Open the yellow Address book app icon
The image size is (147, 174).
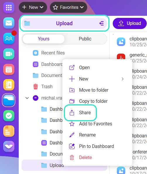click(9, 85)
